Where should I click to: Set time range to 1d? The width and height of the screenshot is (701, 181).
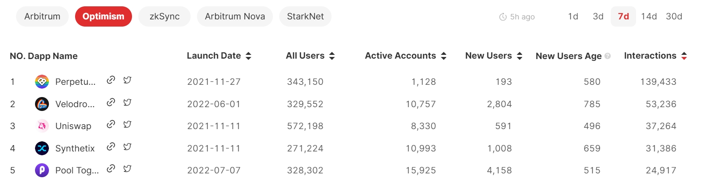pyautogui.click(x=573, y=16)
